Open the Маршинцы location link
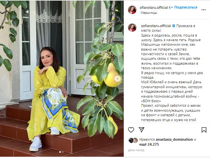 coord(149,13)
